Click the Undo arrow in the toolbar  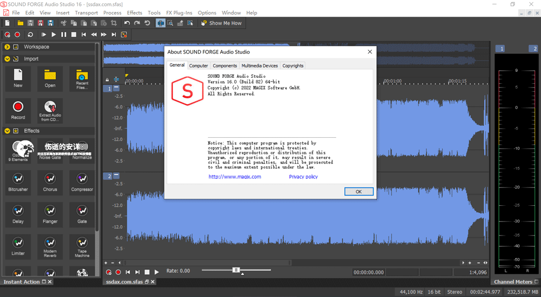click(127, 23)
